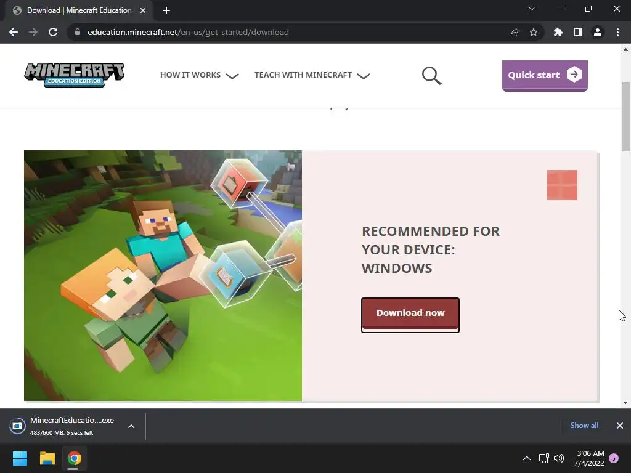Click the Steve and Alex artwork

(x=163, y=275)
